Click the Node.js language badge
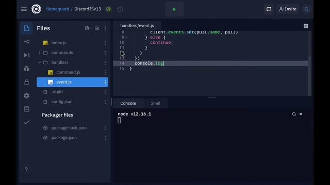Screen dimensions: 330x185 point(109,9)
